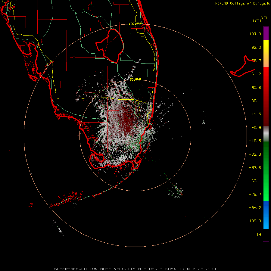Screen dimensions: 271x271
Task: Click the -94.2 legend value
Action: (255, 207)
